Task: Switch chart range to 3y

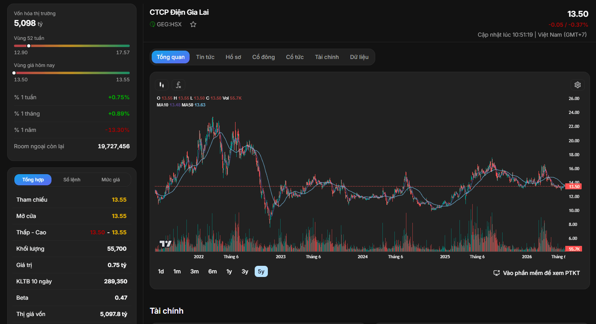Action: point(245,271)
